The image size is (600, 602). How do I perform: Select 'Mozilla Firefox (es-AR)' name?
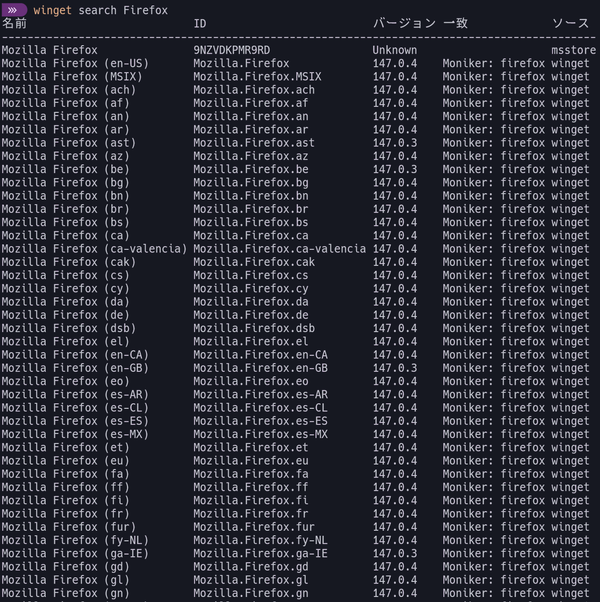coord(75,395)
